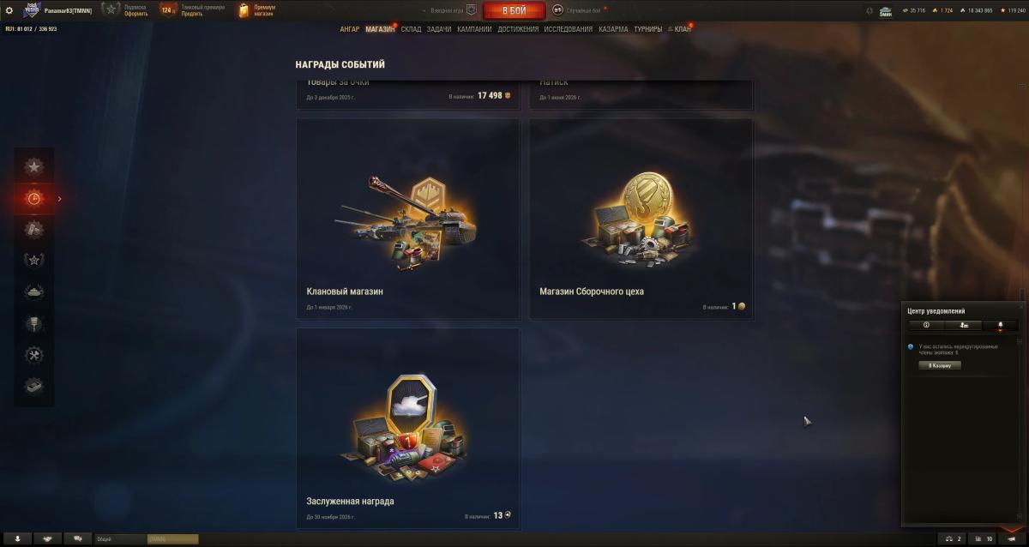This screenshot has width=1029, height=547.
Task: Select the star featured-offers sidebar icon
Action: [x=34, y=166]
